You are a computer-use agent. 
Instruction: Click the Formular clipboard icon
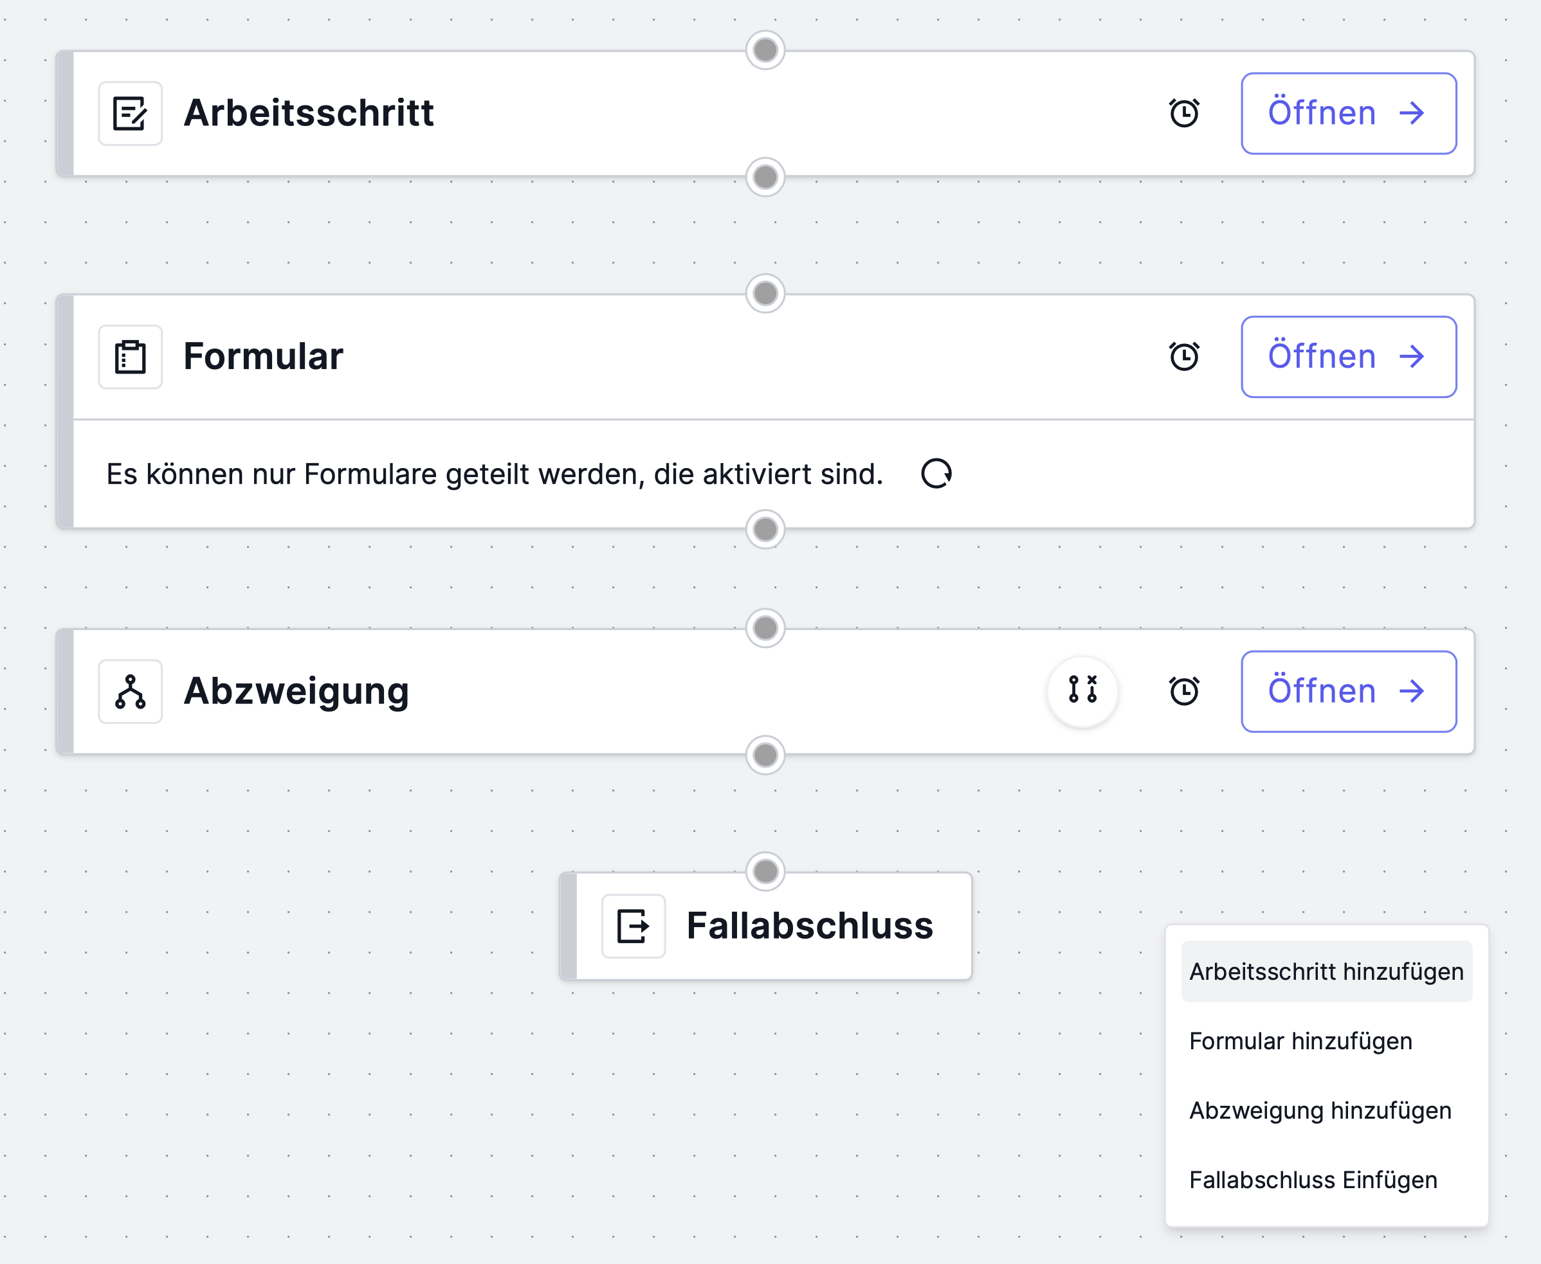[x=131, y=357]
